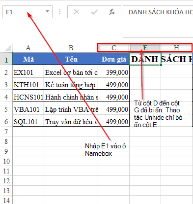The image size is (193, 204).
Task: Select row 8 header
Action: point(6,141)
